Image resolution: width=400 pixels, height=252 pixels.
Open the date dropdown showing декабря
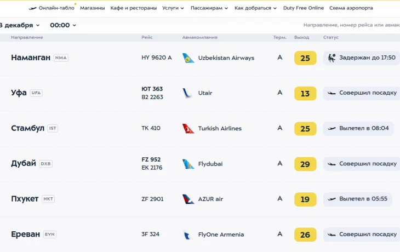coord(21,25)
